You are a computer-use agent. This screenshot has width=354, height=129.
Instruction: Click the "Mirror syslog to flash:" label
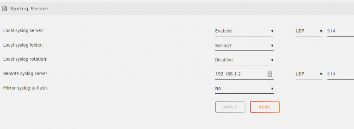26,88
